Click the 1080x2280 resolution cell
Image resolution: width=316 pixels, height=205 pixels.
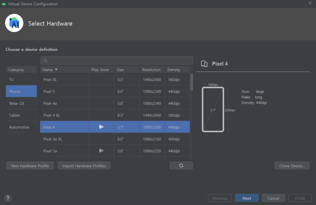pyautogui.click(x=152, y=127)
